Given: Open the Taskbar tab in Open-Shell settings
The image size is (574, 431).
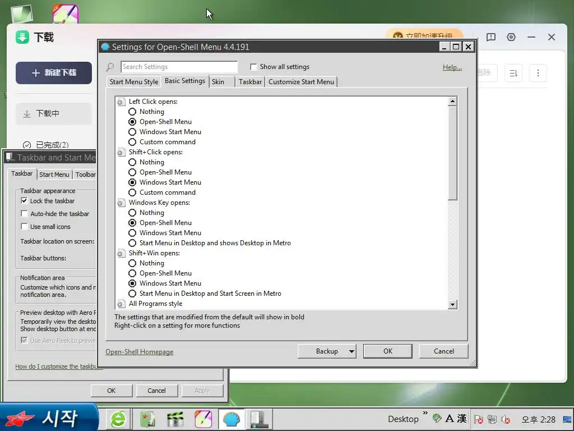Looking at the screenshot, I should pos(251,82).
